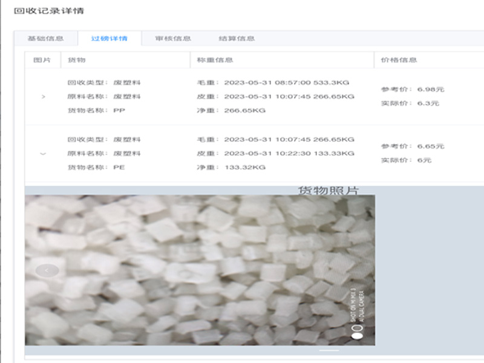Screen dimensions: 484x363
Task: Click the 货物名称 PP text
Action: [x=96, y=111]
